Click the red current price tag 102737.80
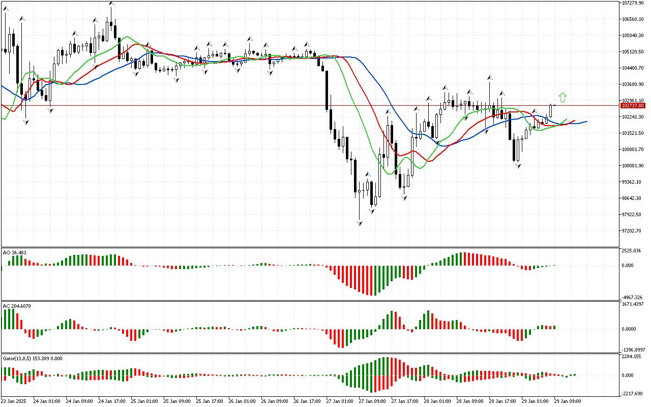The image size is (651, 407). point(633,105)
